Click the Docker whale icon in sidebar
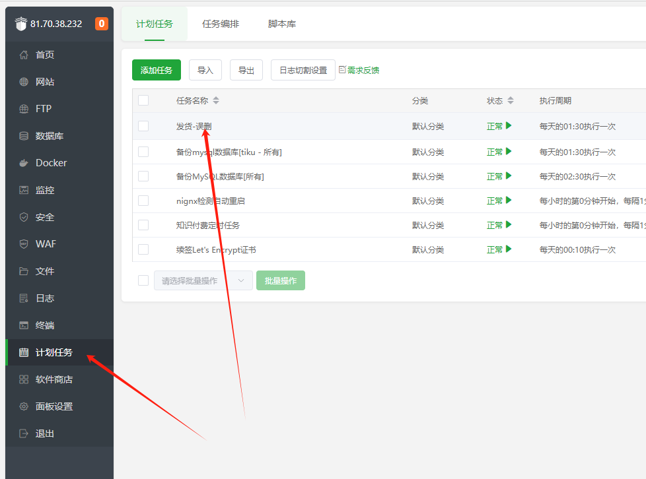 24,163
